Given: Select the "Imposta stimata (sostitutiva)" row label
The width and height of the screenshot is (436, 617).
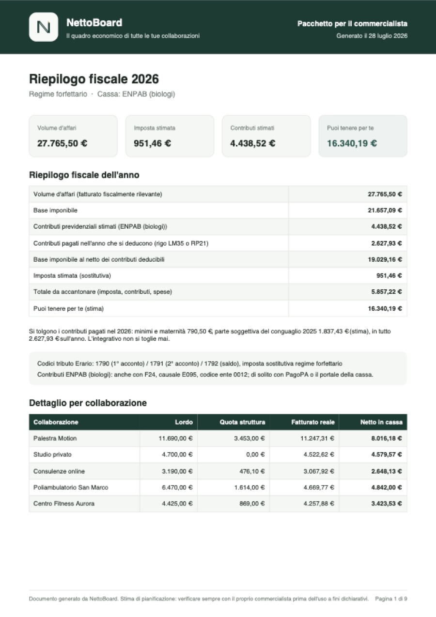Looking at the screenshot, I should pyautogui.click(x=72, y=276).
